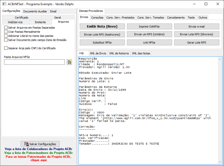Click Link NFSe button
The width and height of the screenshot is (224, 166).
point(149,42)
